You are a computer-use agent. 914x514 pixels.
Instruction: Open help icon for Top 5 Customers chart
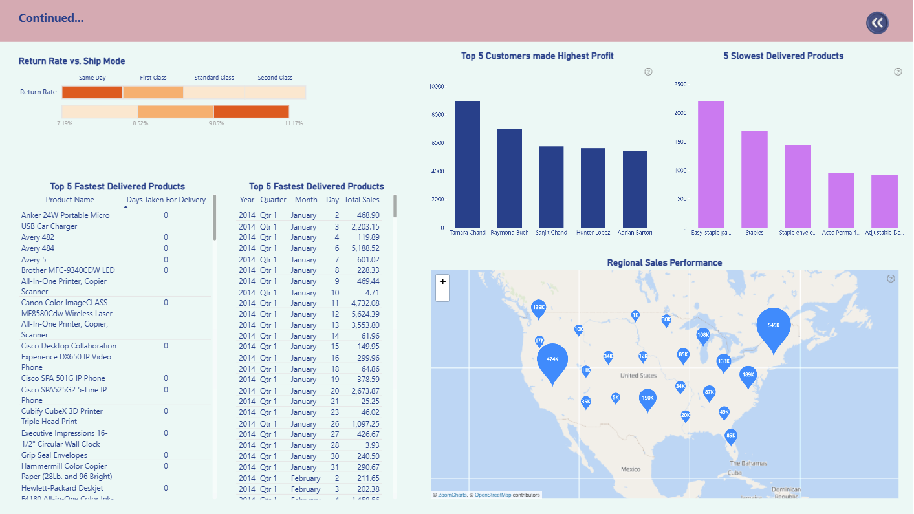[x=648, y=72]
